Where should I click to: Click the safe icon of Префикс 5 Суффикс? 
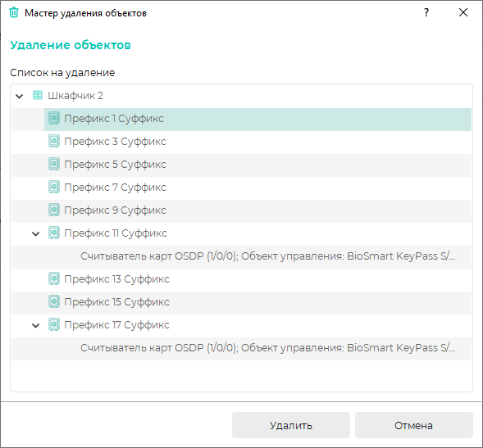pos(54,165)
